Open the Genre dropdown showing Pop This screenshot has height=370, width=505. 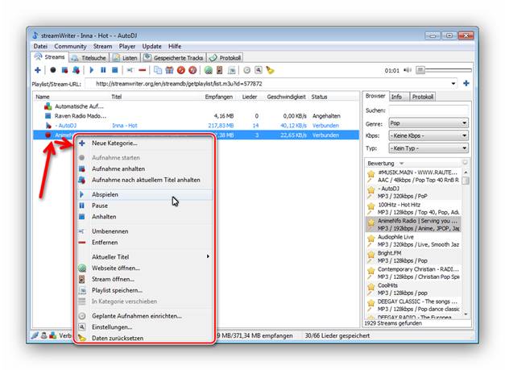pos(428,123)
